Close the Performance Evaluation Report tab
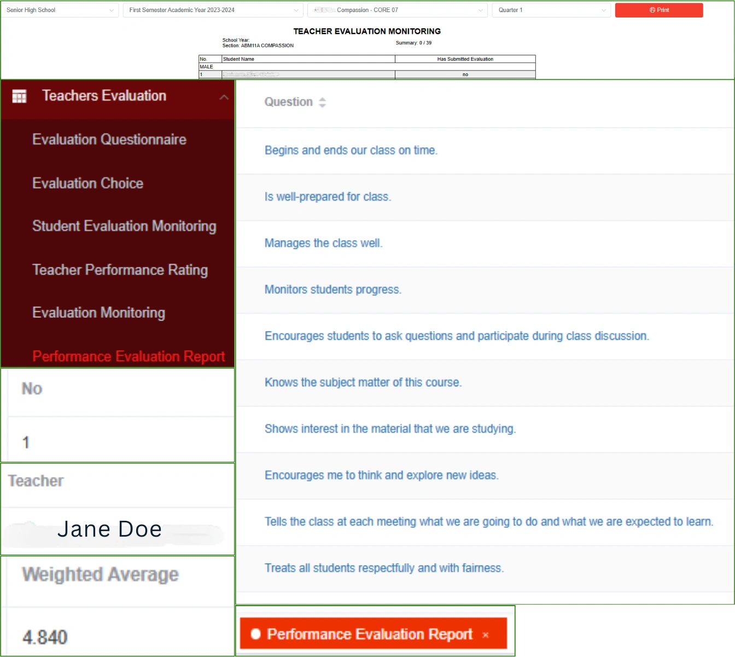 coord(486,635)
